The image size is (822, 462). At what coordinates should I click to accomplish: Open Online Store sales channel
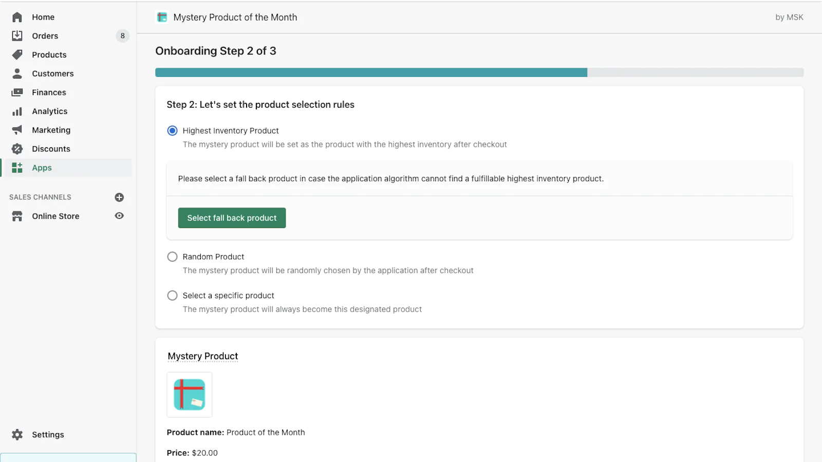[x=55, y=216]
